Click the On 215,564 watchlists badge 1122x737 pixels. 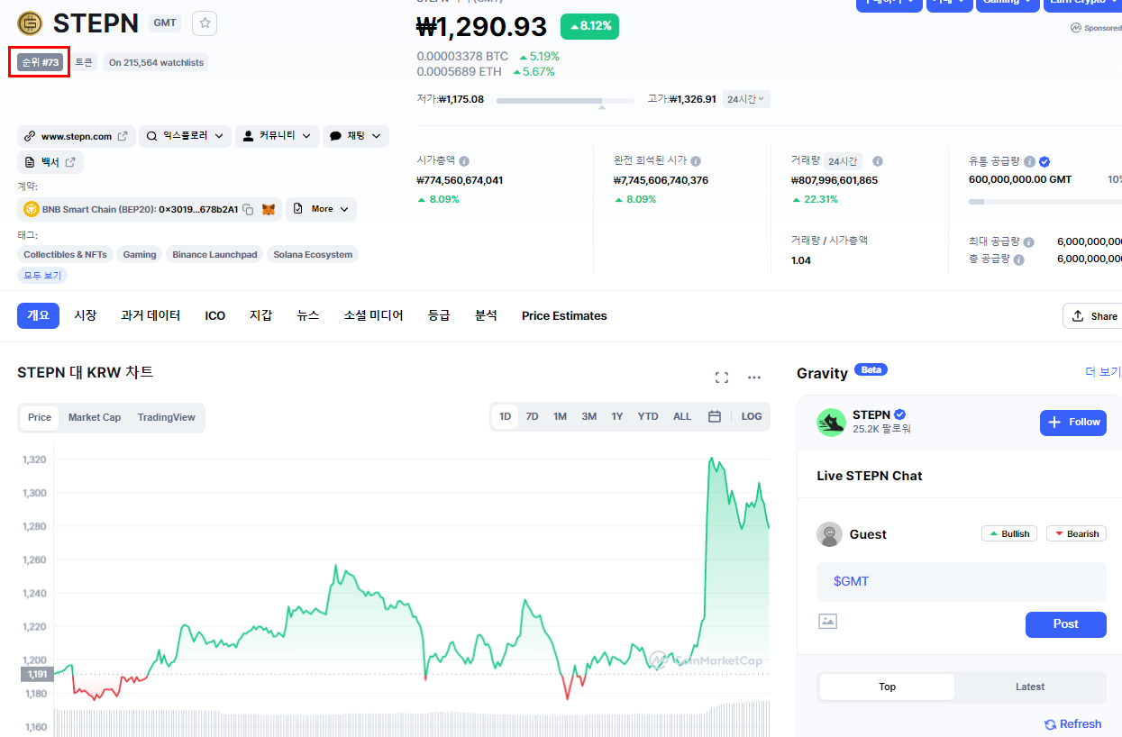pos(156,62)
